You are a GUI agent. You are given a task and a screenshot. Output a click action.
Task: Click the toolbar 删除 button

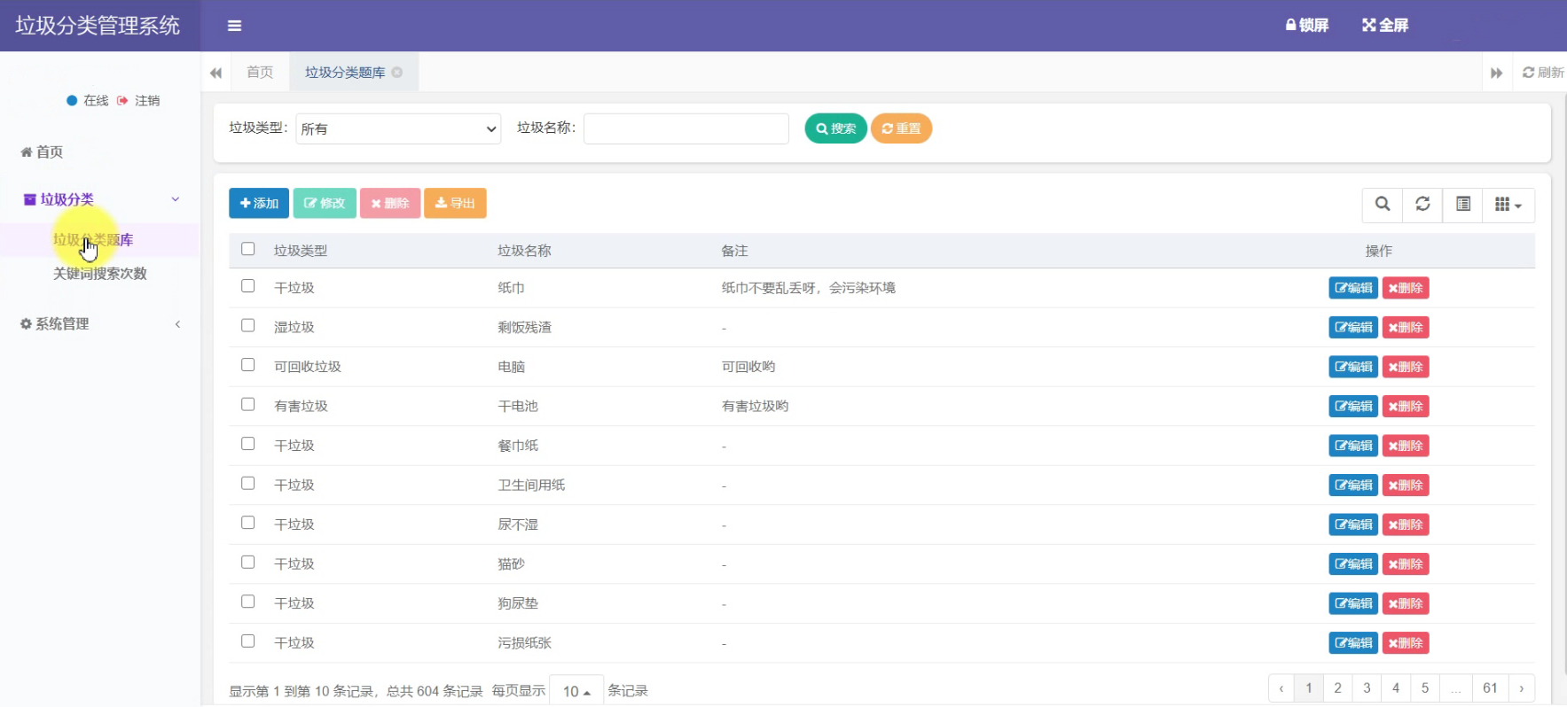click(x=390, y=203)
